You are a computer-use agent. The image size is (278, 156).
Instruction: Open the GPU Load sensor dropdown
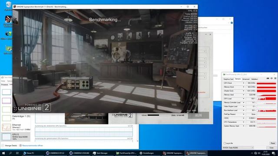point(243,98)
